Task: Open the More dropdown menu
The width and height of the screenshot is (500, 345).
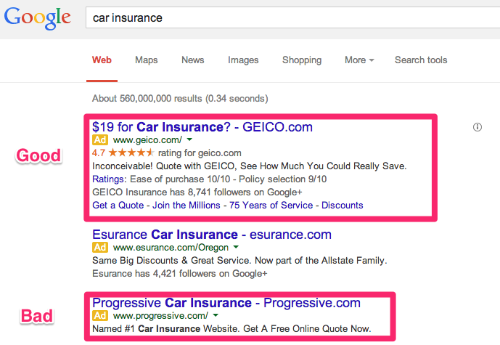Action: [359, 60]
